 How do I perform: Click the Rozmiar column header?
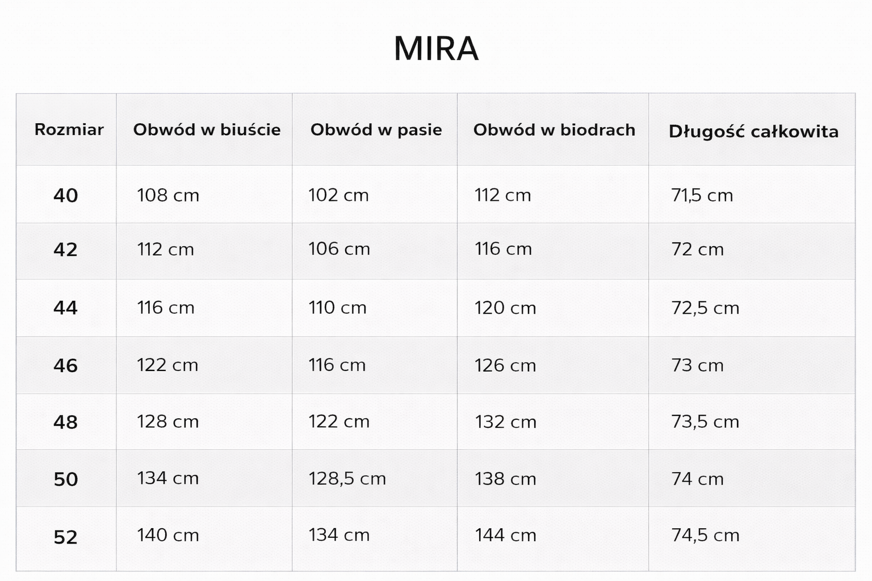69,130
